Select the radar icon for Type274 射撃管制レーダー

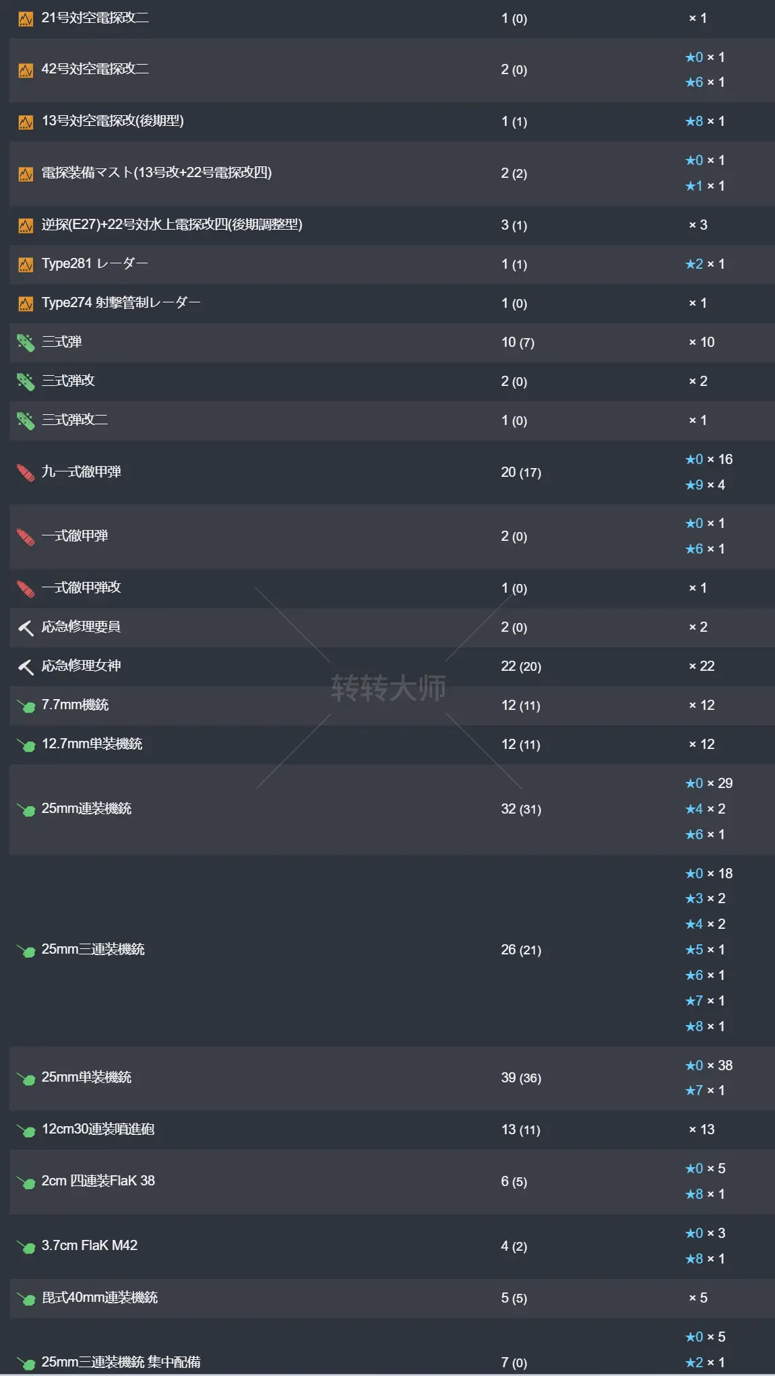26,304
